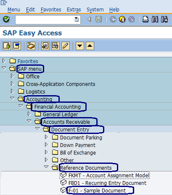Open the System menu
The image size is (172, 195).
pyautogui.click(x=95, y=10)
